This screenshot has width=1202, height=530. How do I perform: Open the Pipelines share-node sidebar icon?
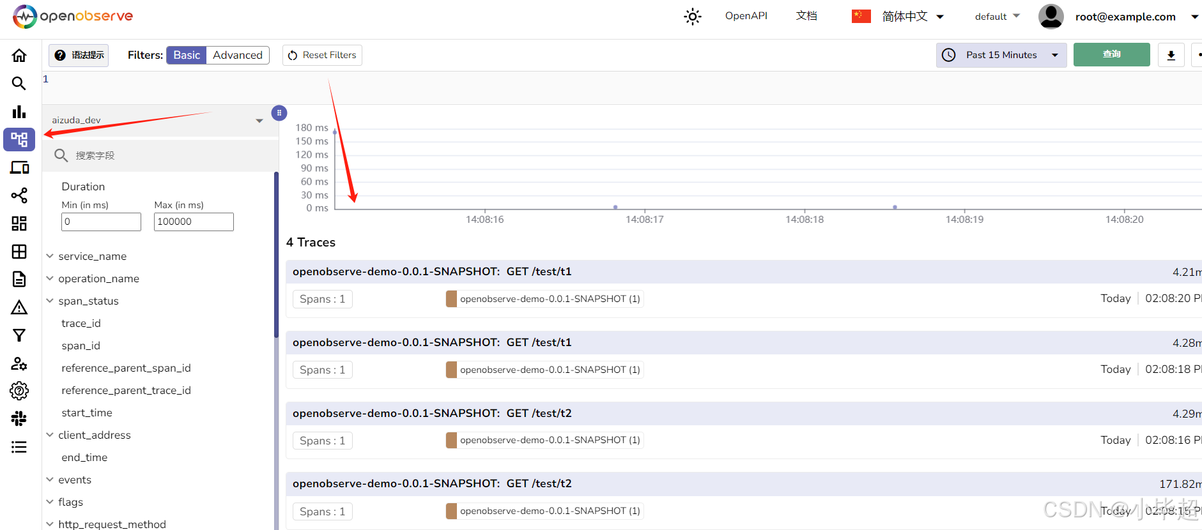19,195
